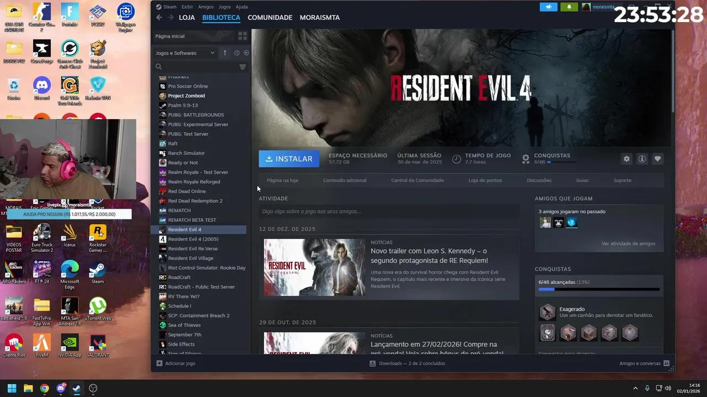The width and height of the screenshot is (707, 397).
Task: Open File Explorer from the taskbar
Action: point(28,388)
